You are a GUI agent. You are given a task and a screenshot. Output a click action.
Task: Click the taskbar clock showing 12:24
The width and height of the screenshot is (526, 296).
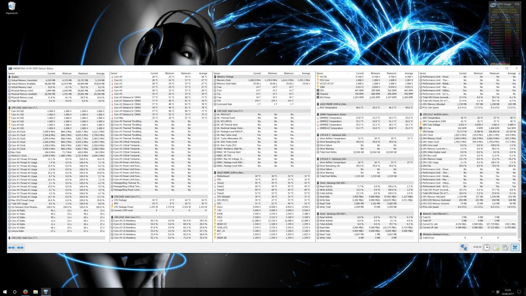[507, 292]
